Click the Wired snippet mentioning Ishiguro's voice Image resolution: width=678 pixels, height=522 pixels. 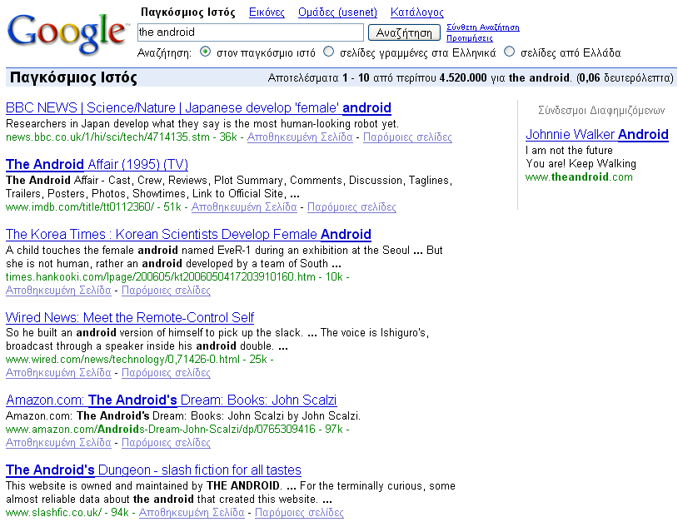coord(217,339)
